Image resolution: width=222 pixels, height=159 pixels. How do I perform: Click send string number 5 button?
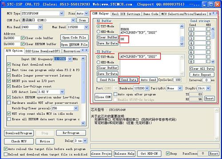coord(191,48)
